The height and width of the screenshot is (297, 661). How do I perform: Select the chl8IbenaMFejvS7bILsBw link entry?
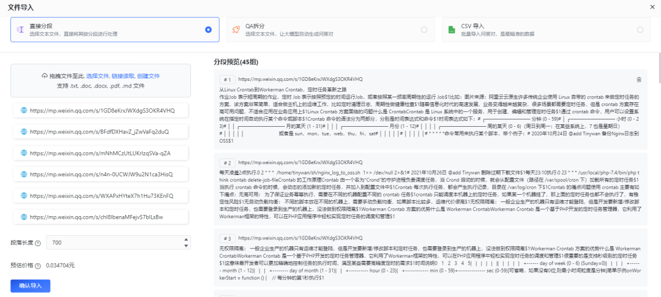click(101, 217)
